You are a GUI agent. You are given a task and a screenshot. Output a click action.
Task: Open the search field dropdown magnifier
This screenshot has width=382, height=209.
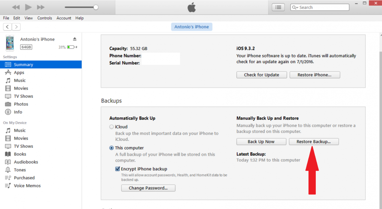pos(295,7)
